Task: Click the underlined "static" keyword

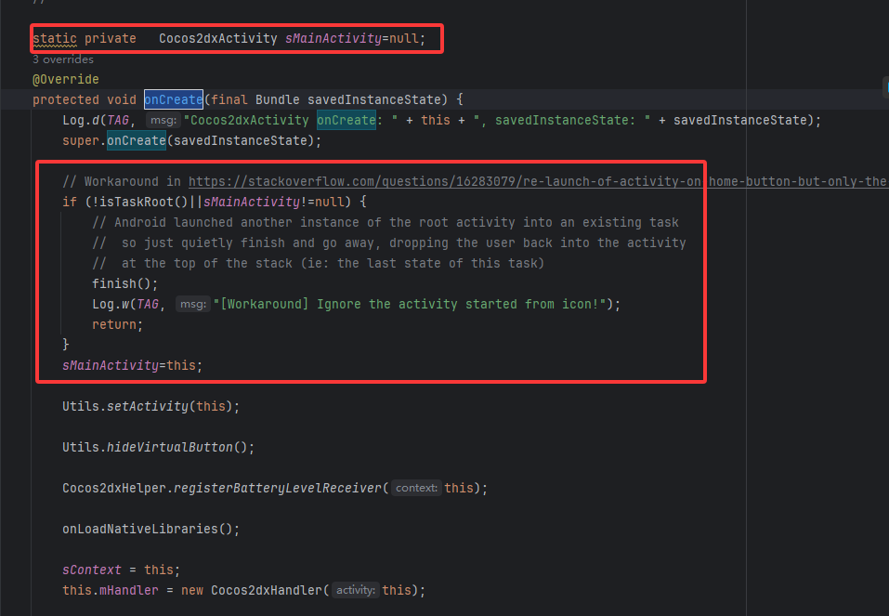Action: pyautogui.click(x=55, y=39)
